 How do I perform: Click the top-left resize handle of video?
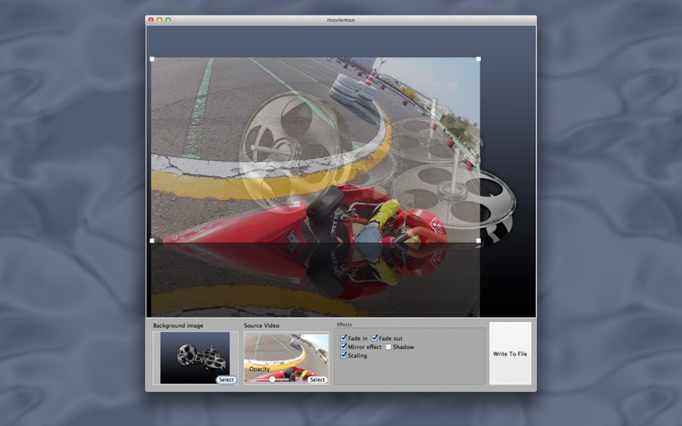(x=153, y=59)
